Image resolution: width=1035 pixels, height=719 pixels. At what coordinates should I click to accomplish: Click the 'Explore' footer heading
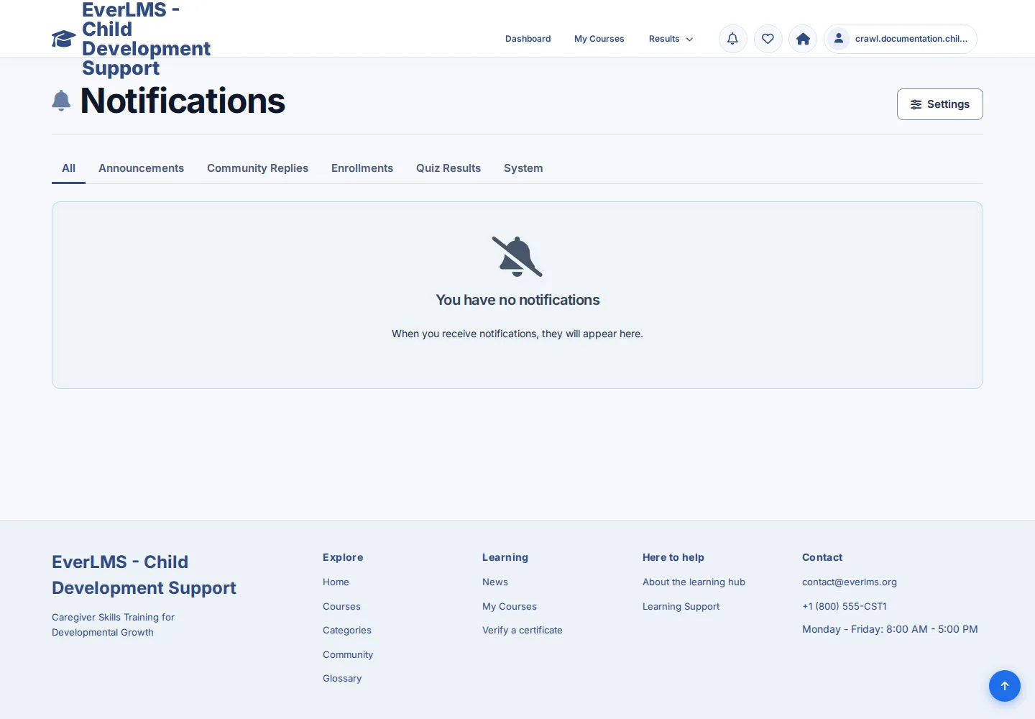click(343, 557)
